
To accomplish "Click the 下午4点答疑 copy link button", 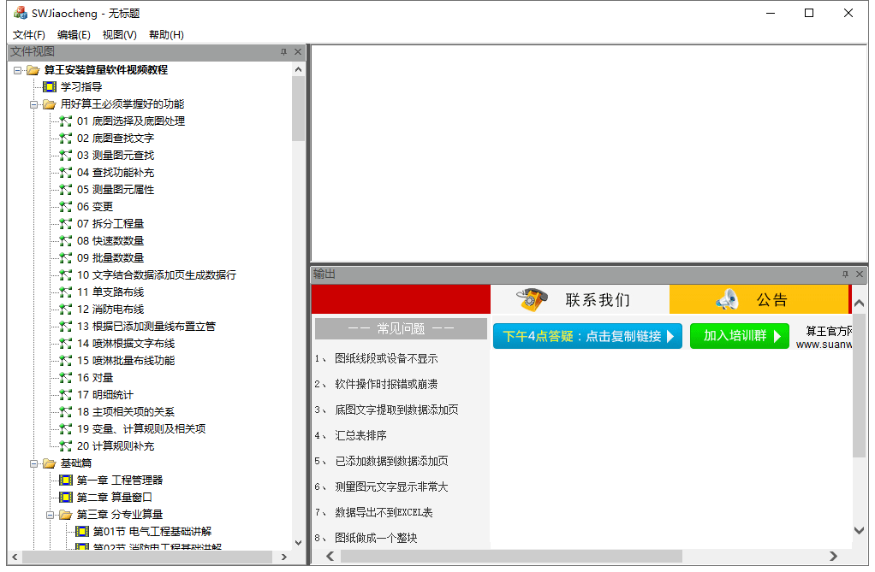I will [587, 336].
